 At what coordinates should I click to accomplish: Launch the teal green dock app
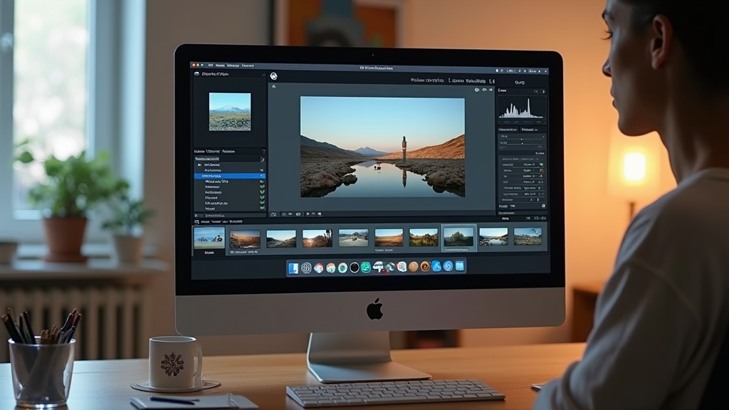[x=366, y=268]
